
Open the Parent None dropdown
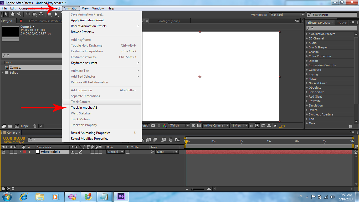(167, 152)
